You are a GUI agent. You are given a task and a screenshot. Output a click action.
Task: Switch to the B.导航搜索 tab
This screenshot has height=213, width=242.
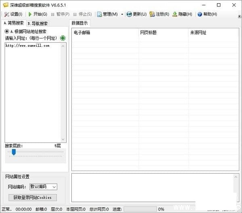point(38,24)
